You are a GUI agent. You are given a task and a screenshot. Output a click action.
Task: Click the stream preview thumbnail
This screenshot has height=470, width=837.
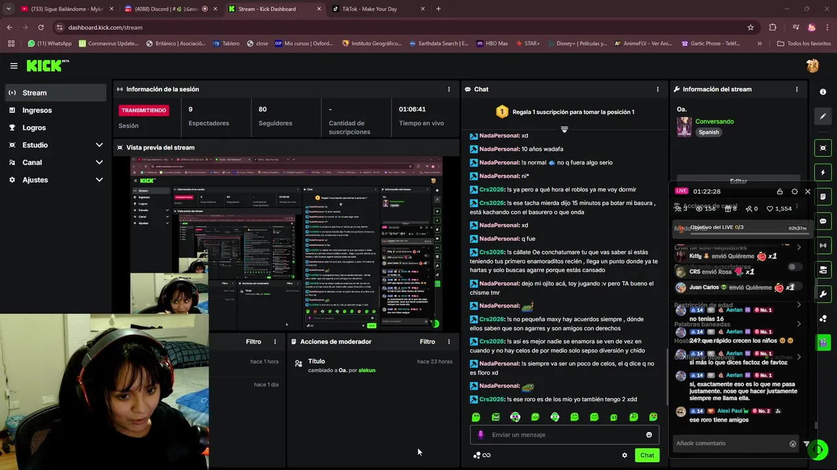[286, 243]
